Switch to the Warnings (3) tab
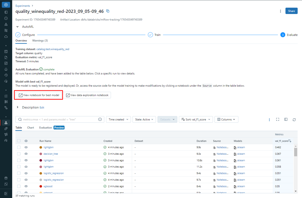Screen dimensions: 302x198 [40, 41]
